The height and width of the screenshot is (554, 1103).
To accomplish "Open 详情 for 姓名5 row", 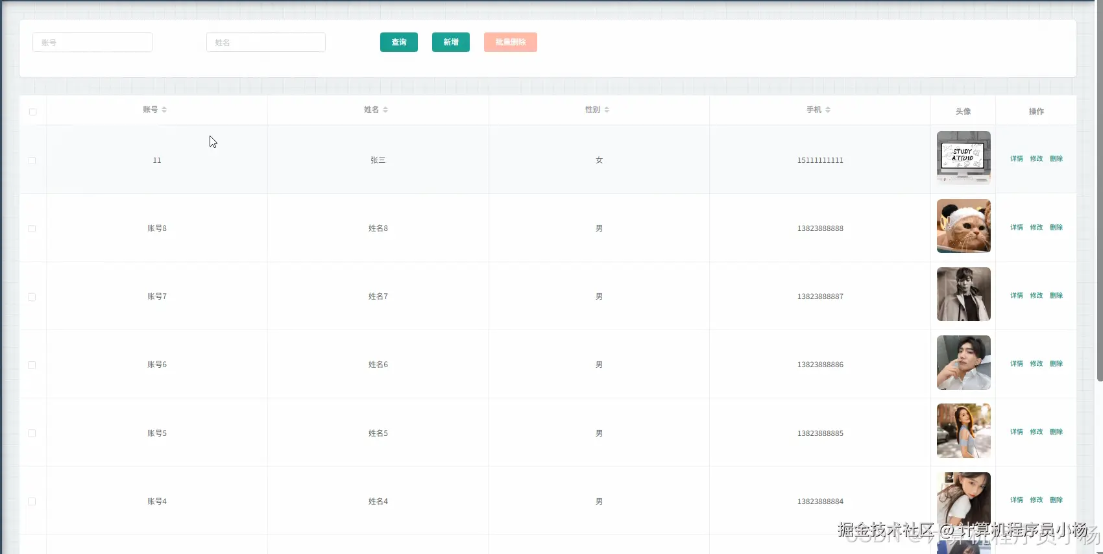I will click(x=1017, y=432).
